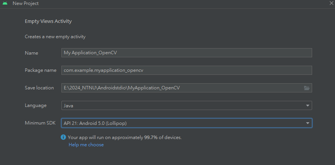Click the 'Name' field label

[31, 53]
